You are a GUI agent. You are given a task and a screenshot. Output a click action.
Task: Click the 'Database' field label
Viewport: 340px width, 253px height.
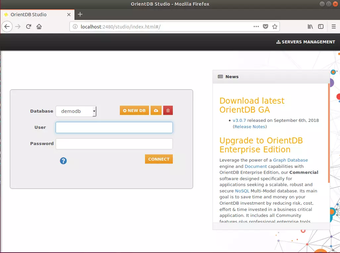[x=42, y=111]
